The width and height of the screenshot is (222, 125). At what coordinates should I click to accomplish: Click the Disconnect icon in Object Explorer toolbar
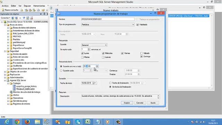(x=16, y=18)
